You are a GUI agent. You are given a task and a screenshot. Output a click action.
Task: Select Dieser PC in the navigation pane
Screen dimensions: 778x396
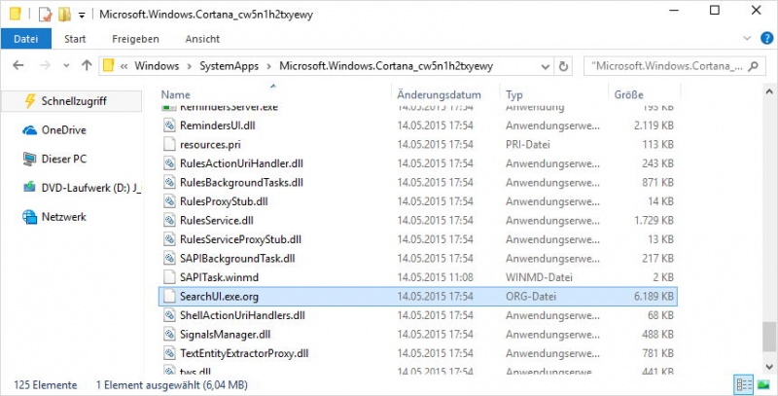click(54, 160)
